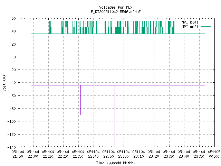This screenshot has width=221, height=166.
Task: Click the chart title 'Voltages for MEX'
Action: point(116,7)
